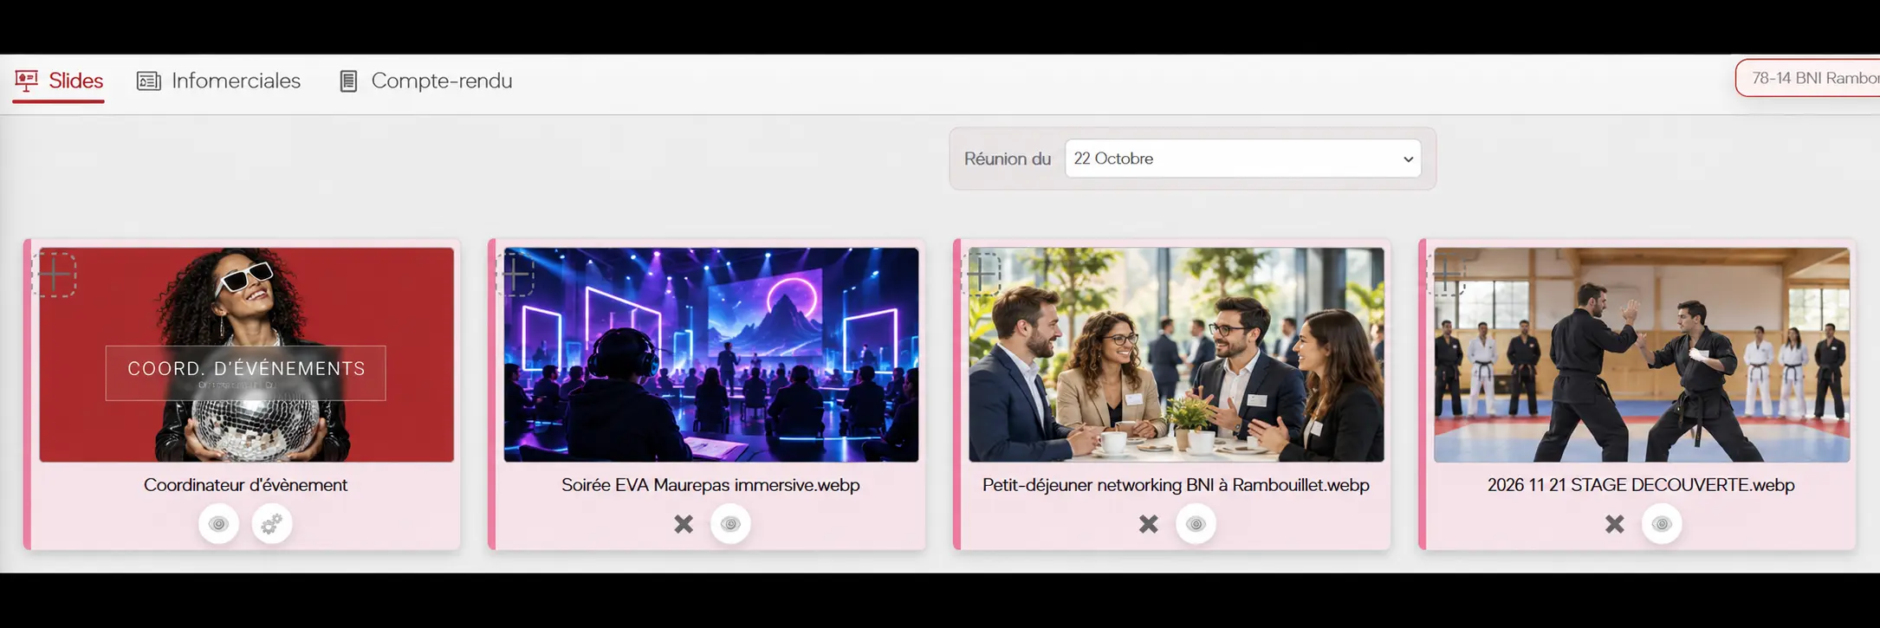This screenshot has height=628, width=1880.
Task: Open the Coordinateur d'évènement slide thumbnail
Action: click(246, 355)
